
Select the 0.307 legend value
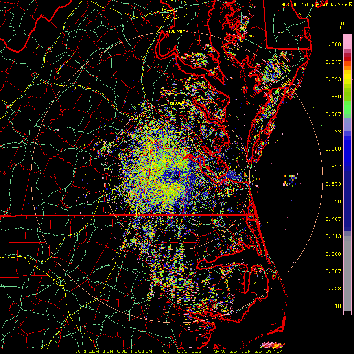(333, 271)
